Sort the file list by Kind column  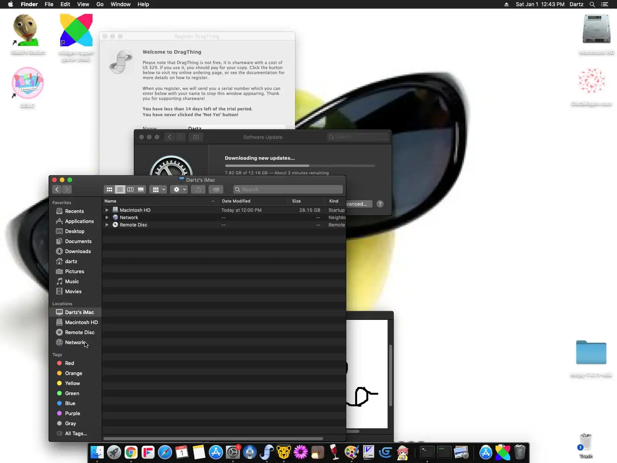(x=335, y=201)
